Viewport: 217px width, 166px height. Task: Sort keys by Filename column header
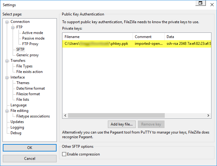[97, 37]
